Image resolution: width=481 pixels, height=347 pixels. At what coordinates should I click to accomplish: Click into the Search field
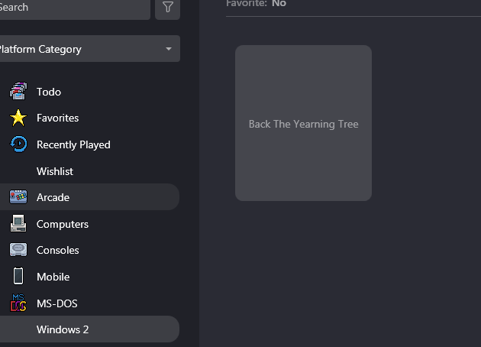click(75, 8)
